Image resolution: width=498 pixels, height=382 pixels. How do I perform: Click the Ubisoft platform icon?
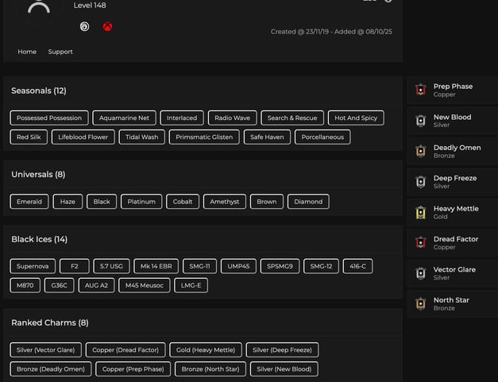pos(85,26)
